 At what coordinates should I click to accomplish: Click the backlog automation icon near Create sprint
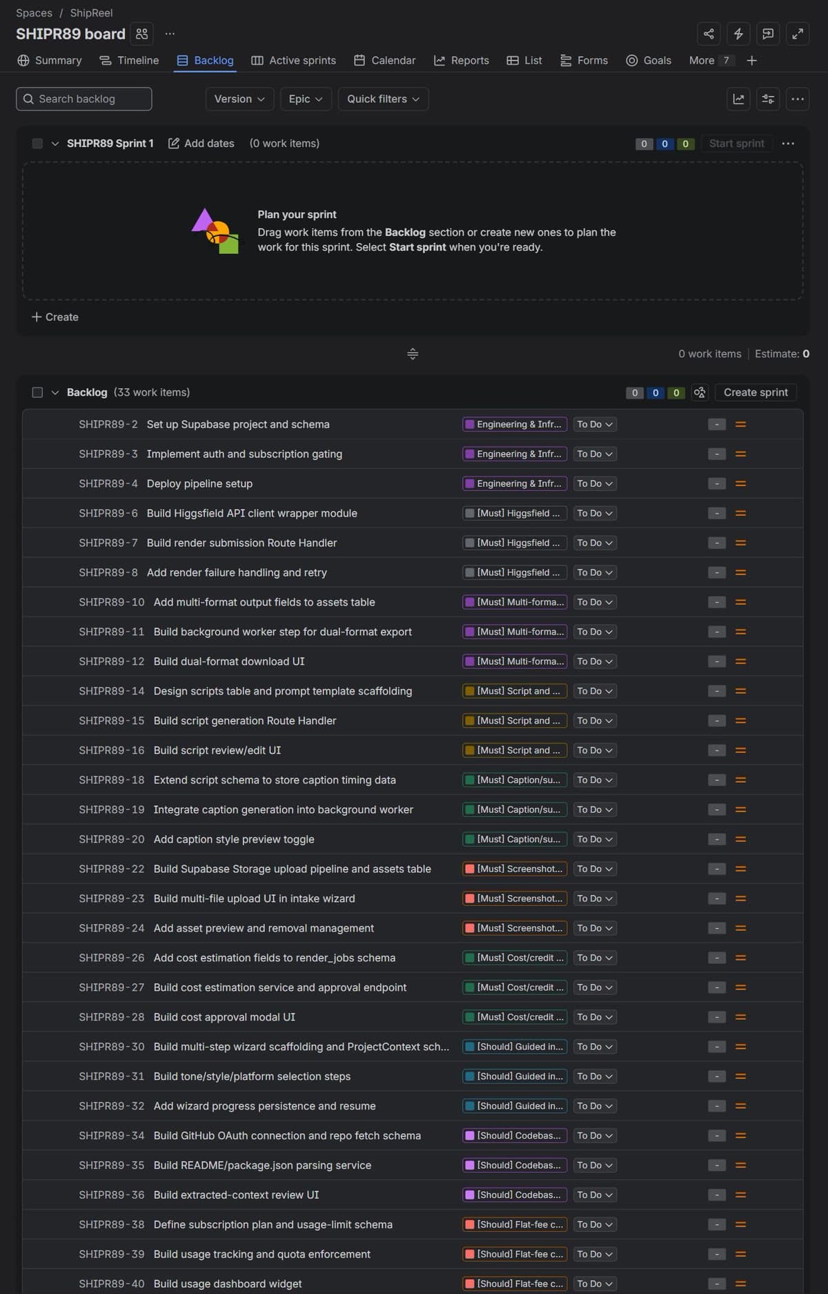(x=700, y=392)
